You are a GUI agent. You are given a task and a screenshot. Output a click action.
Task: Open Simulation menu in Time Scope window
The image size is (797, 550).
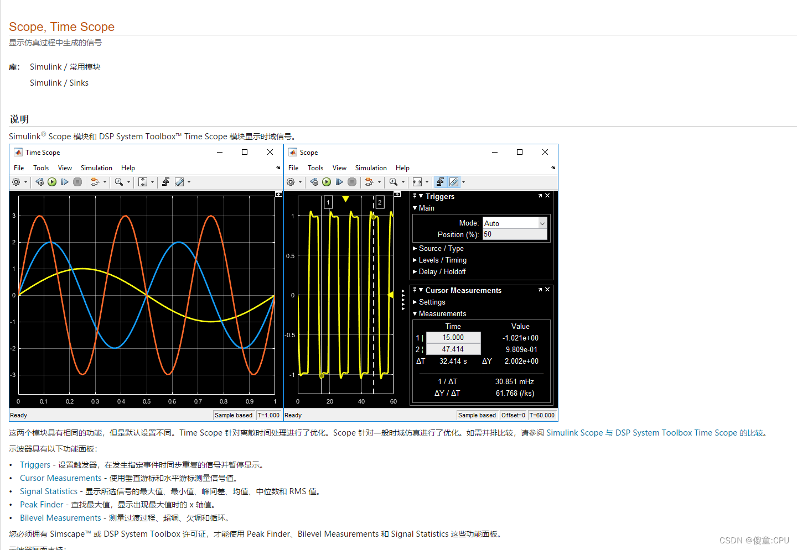[96, 168]
